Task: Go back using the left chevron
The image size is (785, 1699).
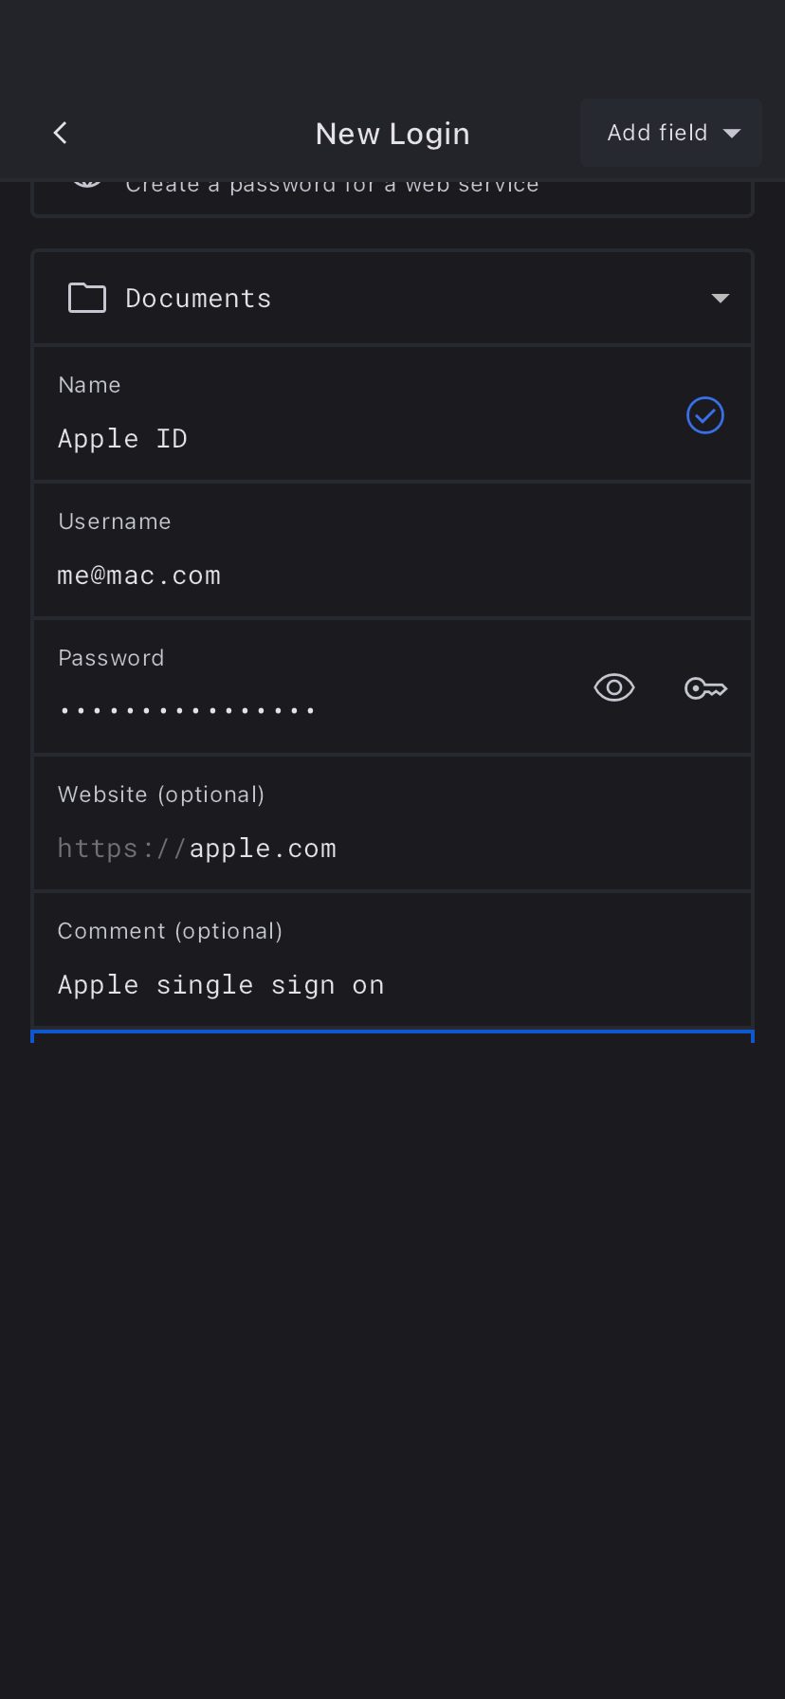Action: click(61, 133)
